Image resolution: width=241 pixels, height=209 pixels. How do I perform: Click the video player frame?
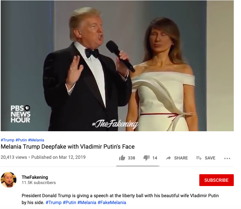117,66
